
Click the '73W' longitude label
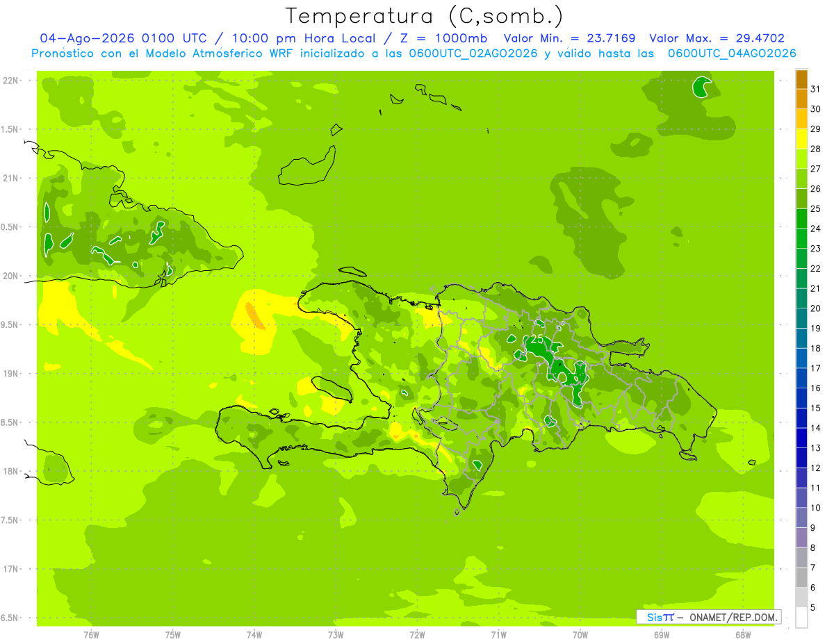click(x=336, y=635)
